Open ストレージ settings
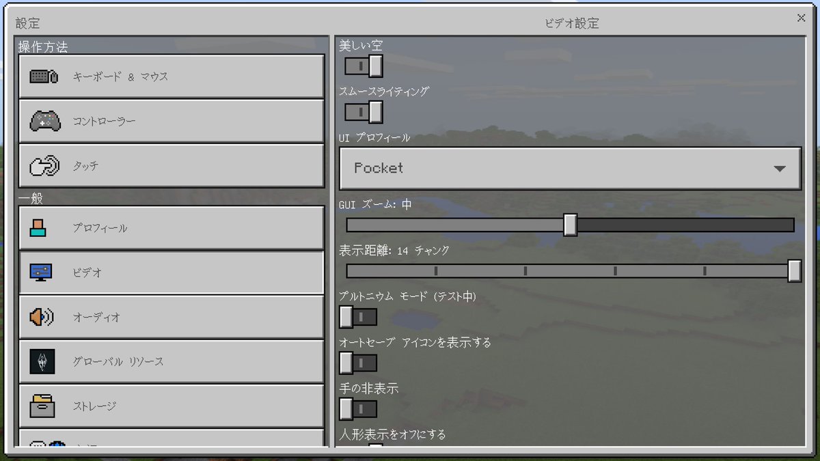The height and width of the screenshot is (461, 820). 171,406
